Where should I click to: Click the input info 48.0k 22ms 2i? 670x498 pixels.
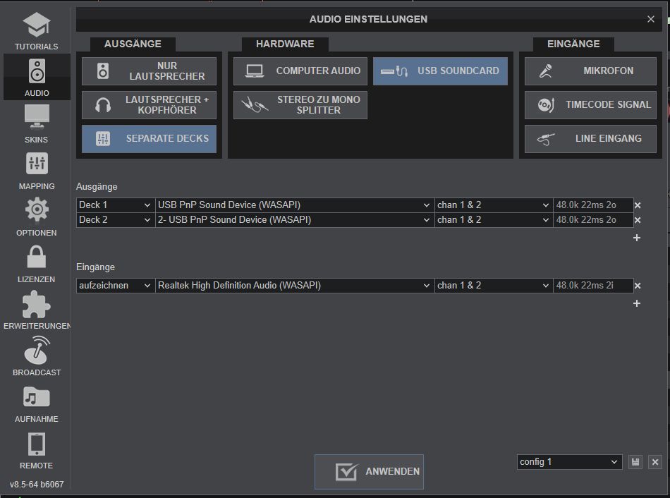point(592,286)
